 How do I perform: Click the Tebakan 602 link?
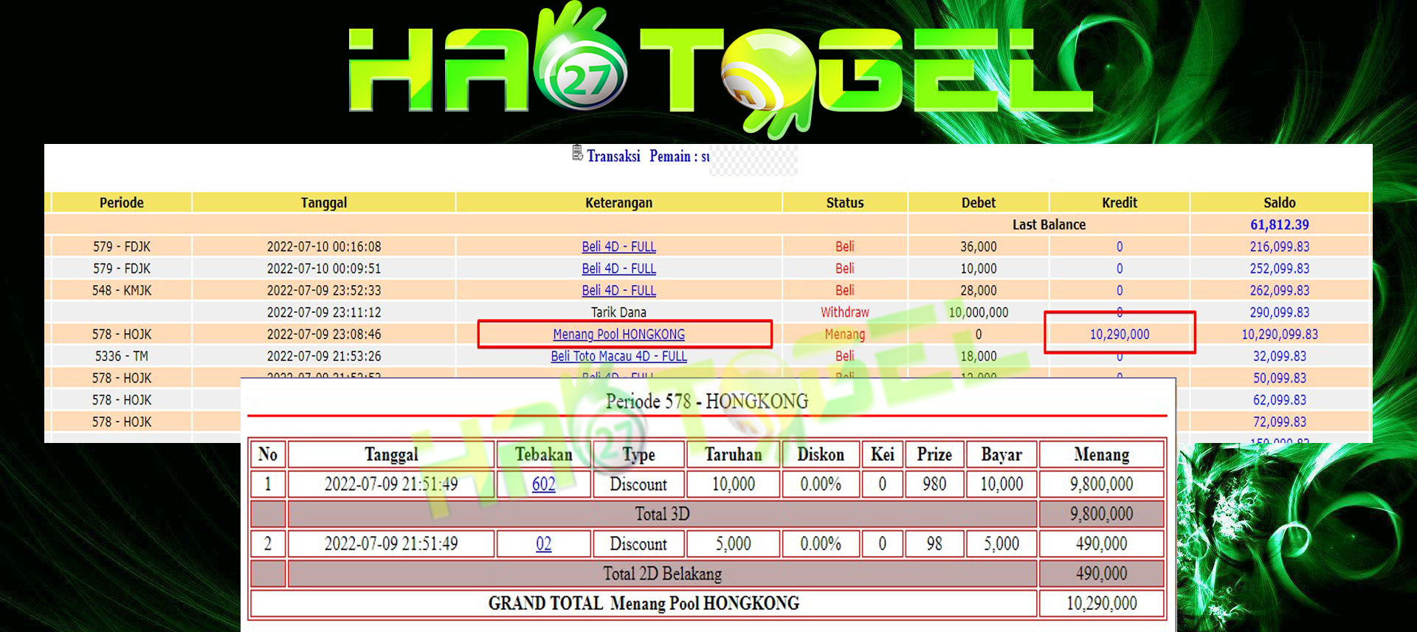543,484
